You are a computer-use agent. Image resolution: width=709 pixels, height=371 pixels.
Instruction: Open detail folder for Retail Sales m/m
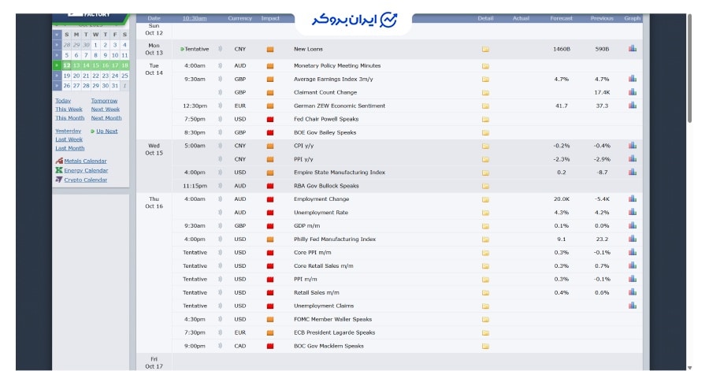(x=485, y=292)
